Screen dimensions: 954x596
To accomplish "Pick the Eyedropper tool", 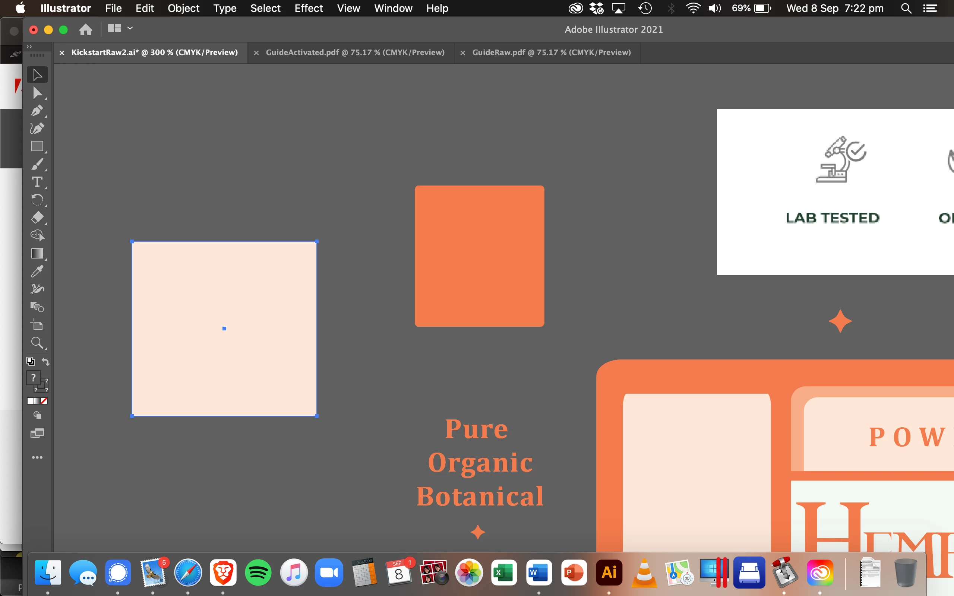I will [x=37, y=271].
